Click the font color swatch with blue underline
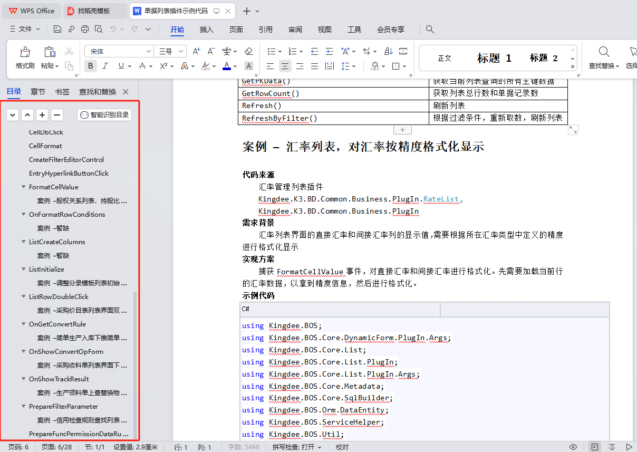The image size is (637, 452). click(227, 66)
